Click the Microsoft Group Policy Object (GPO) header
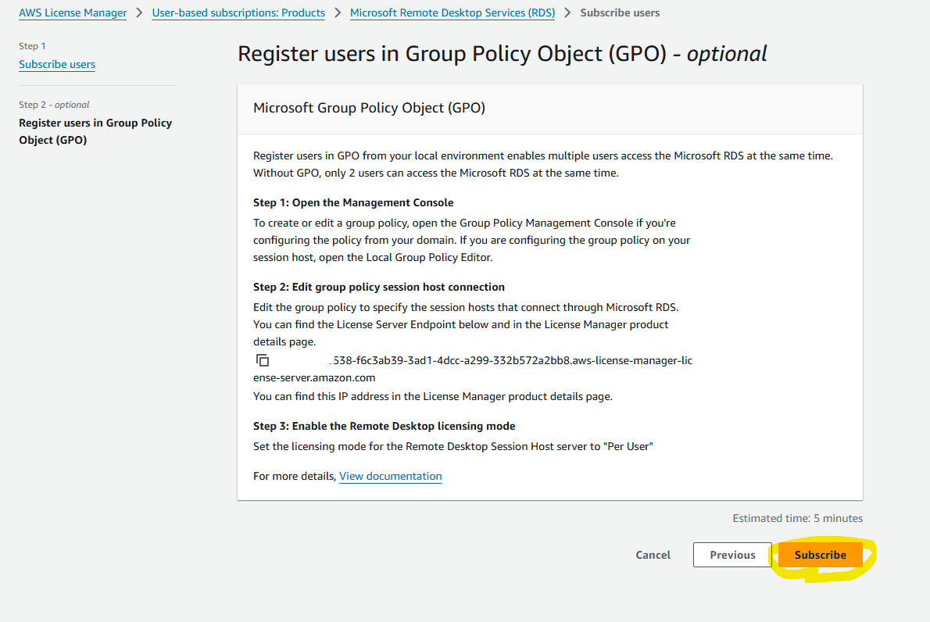 point(369,108)
